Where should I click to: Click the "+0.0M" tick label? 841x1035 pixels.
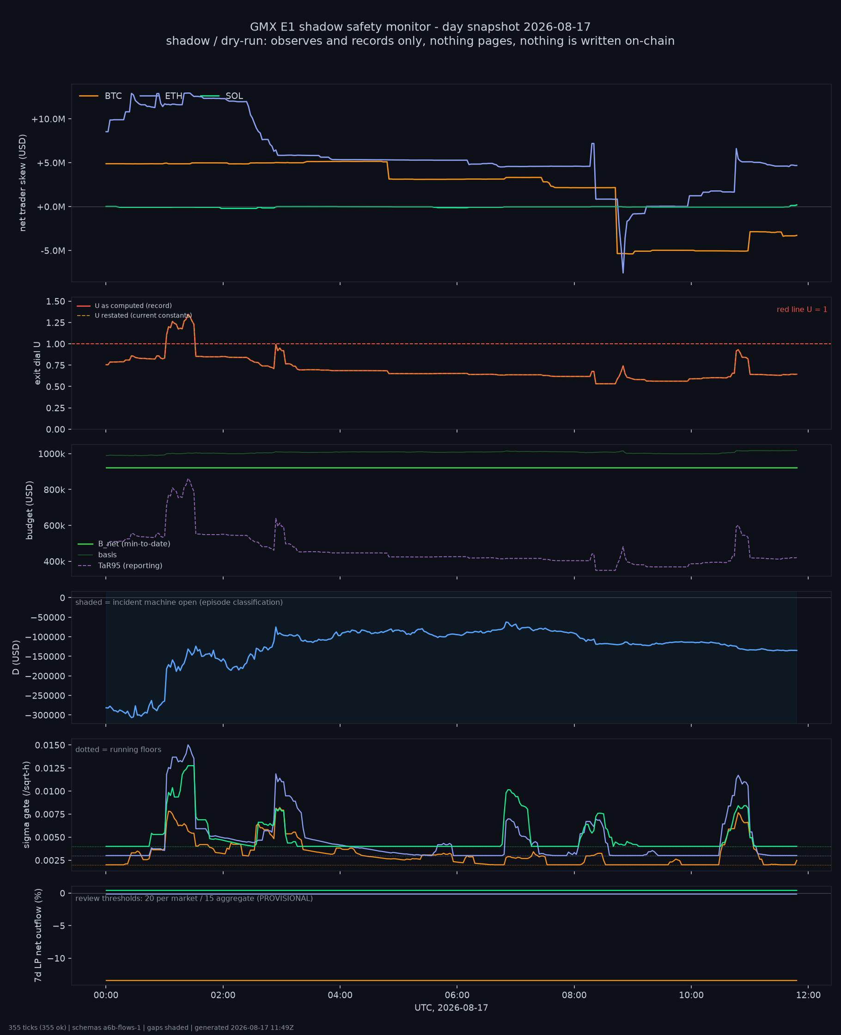(51, 207)
